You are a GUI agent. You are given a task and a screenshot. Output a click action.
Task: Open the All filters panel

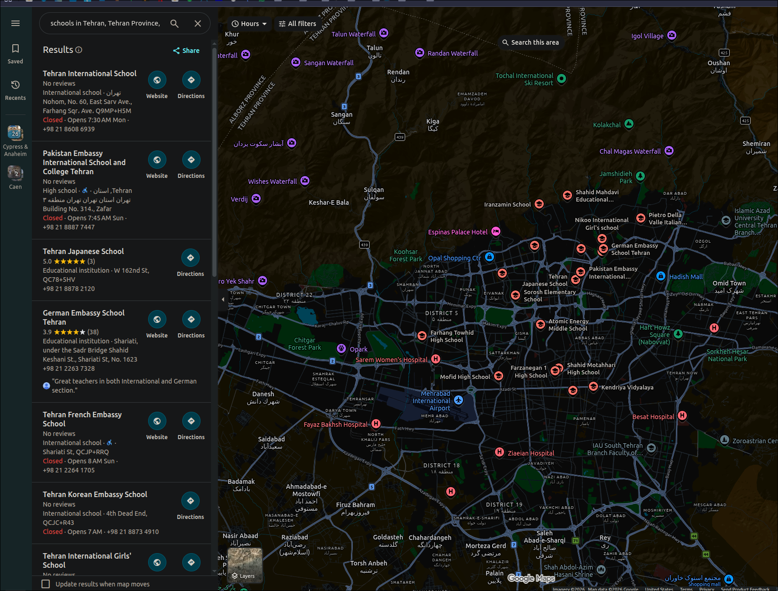coord(297,24)
